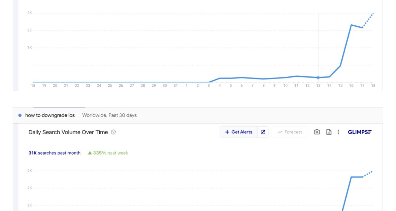Open the three-dot more options menu
This screenshot has height=211, width=396.
tap(338, 132)
